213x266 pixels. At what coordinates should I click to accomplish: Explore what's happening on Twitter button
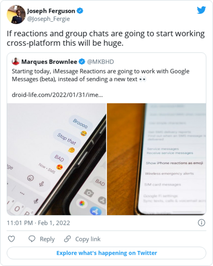coord(106,253)
